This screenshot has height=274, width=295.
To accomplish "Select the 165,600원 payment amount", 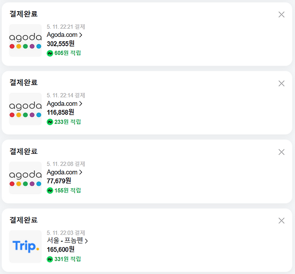I will (61, 249).
